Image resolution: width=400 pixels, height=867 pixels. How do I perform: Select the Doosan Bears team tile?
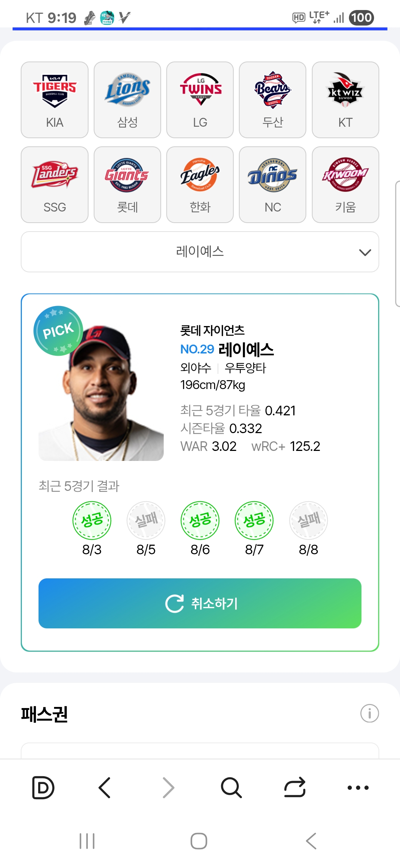click(273, 100)
